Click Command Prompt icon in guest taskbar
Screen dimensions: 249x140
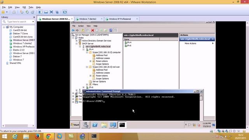pyautogui.click(x=122, y=125)
